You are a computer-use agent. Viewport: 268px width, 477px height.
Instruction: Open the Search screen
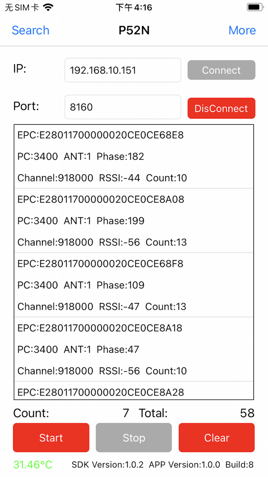[31, 30]
